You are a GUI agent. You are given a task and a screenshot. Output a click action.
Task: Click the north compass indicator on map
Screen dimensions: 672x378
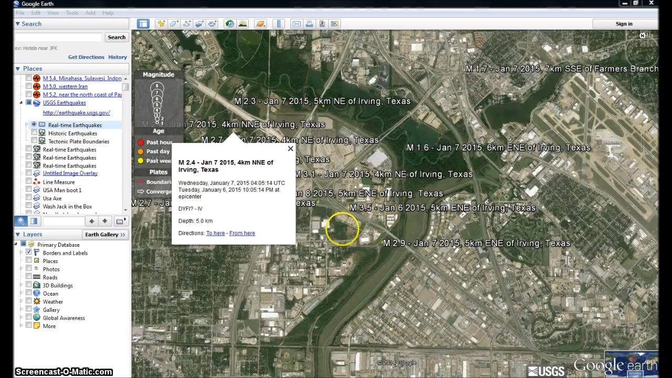(643, 36)
